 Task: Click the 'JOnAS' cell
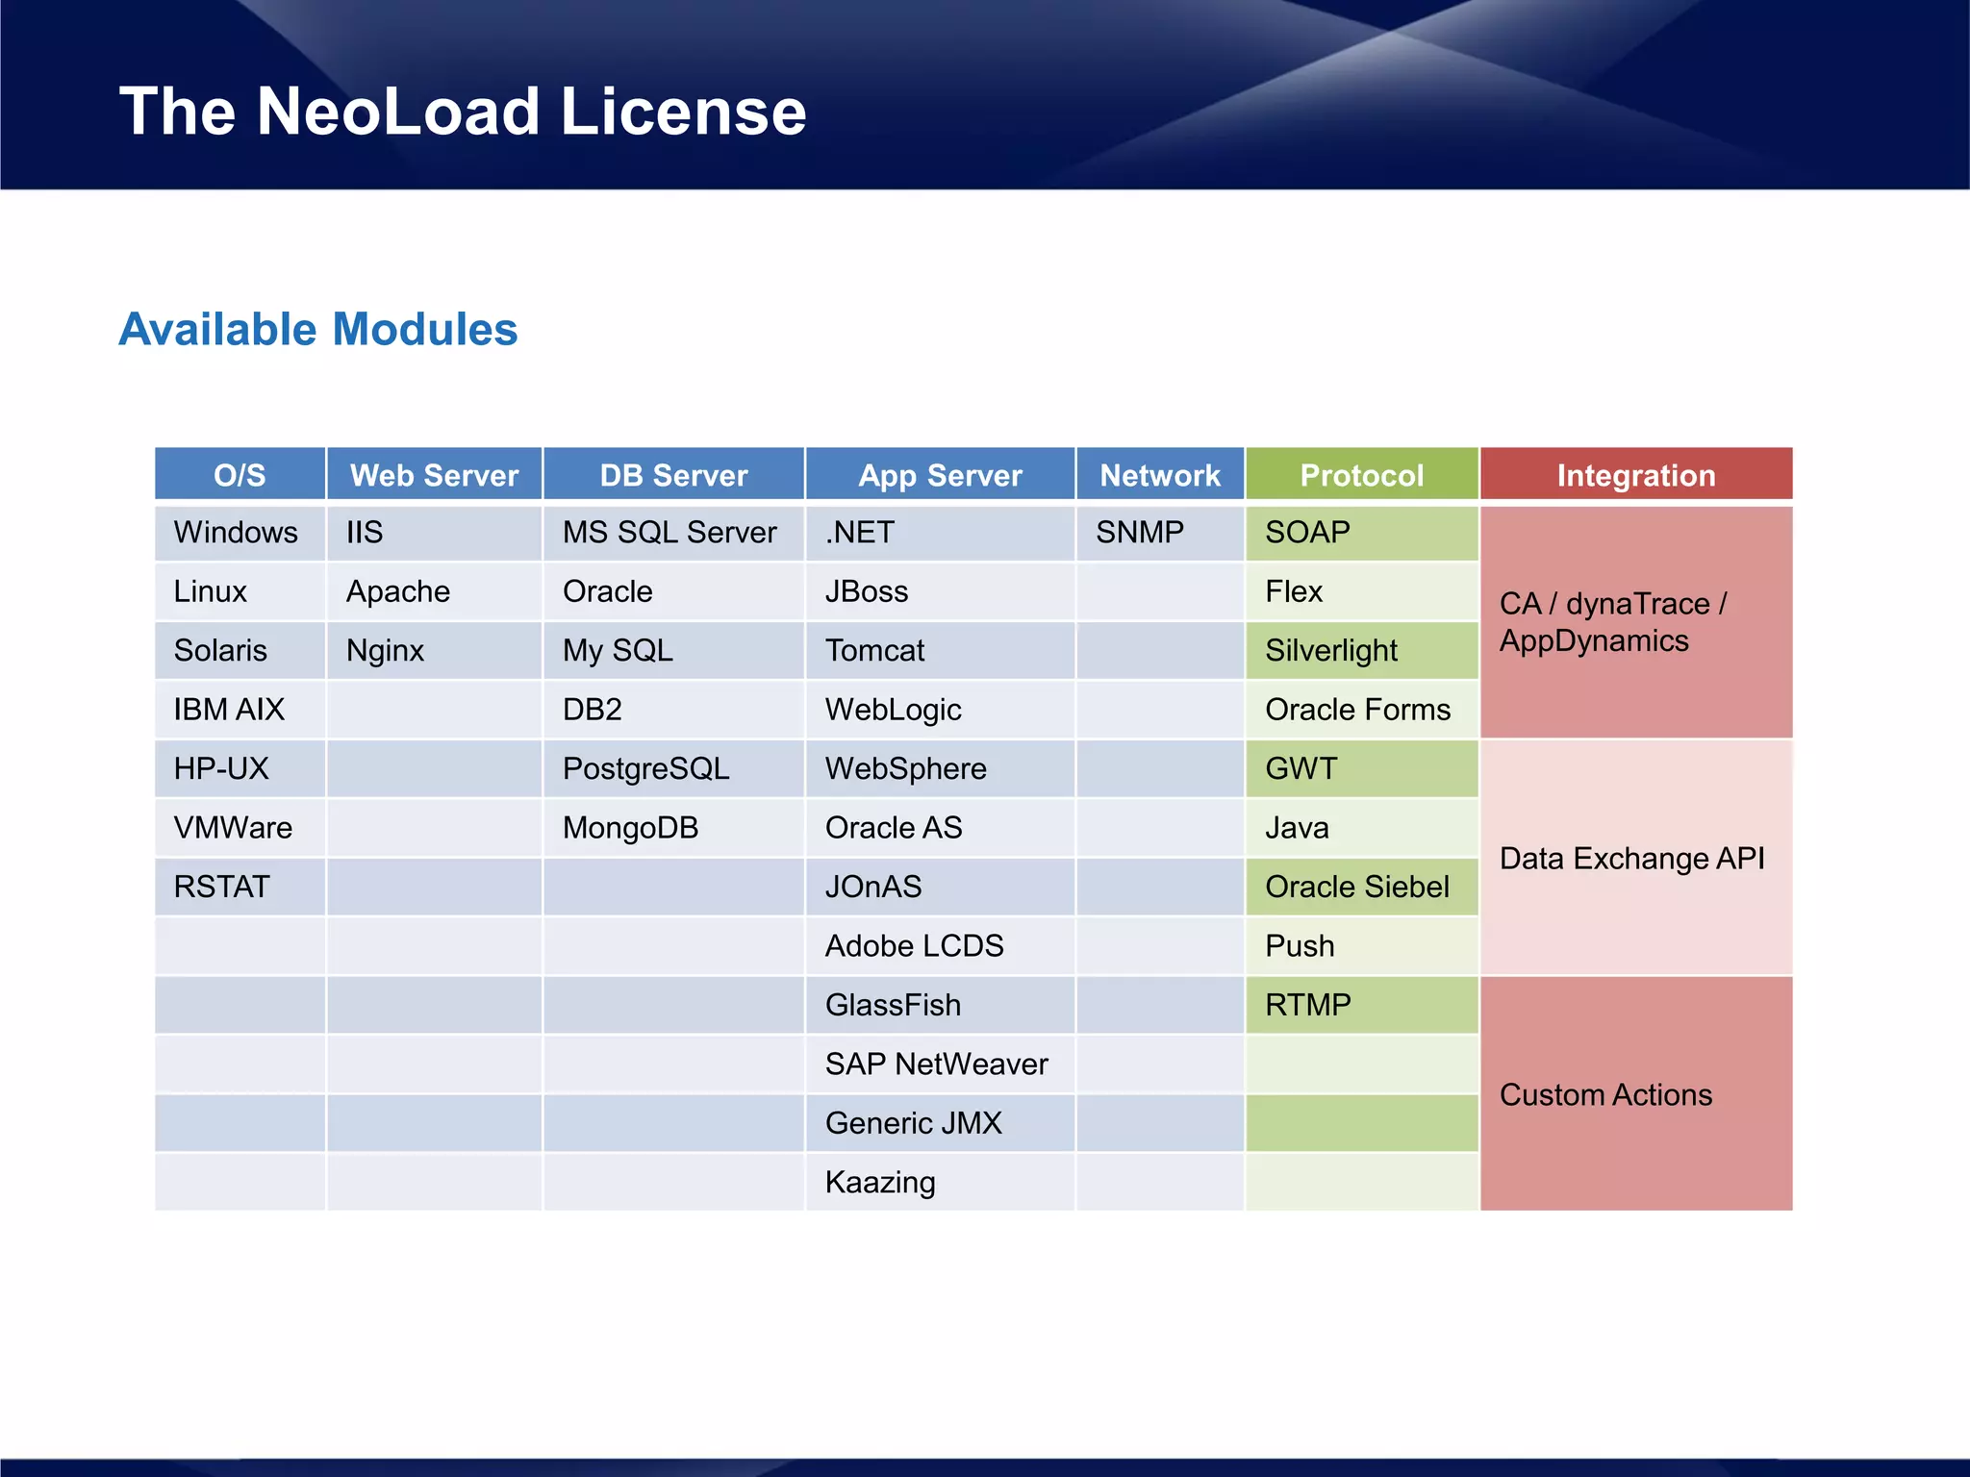(x=941, y=887)
